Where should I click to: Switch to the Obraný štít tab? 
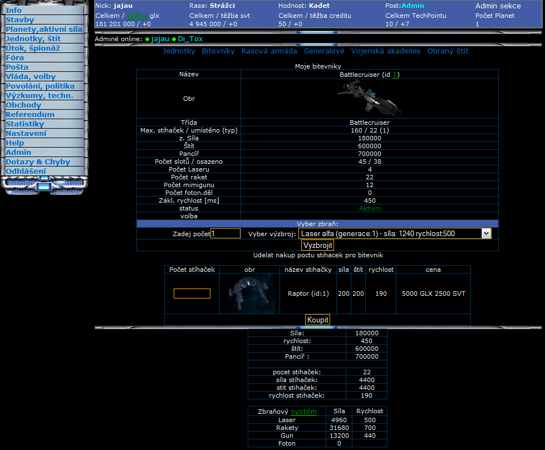(448, 51)
